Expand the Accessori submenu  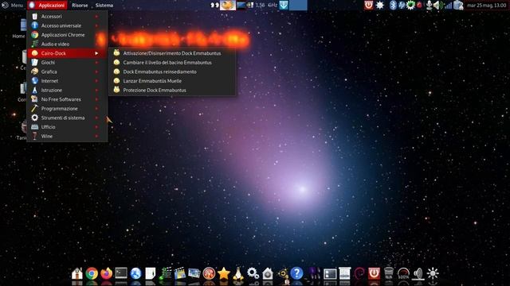pyautogui.click(x=67, y=16)
